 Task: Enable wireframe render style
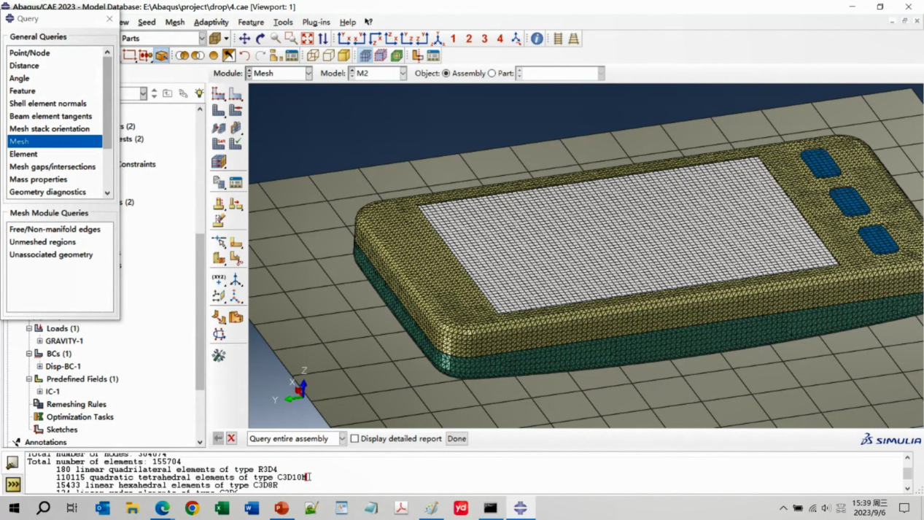[313, 55]
